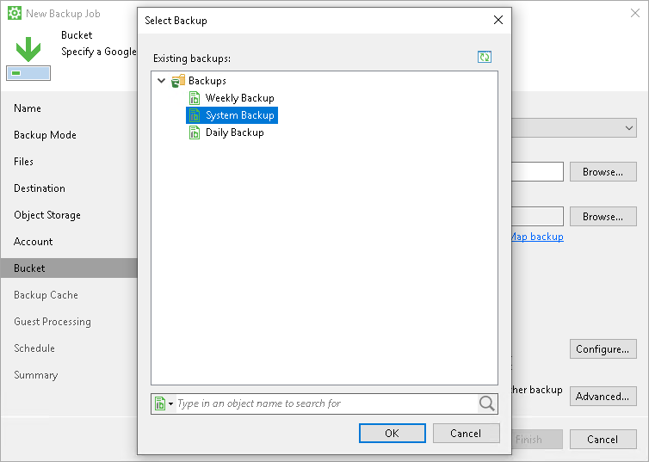Click the green download arrow bucket icon
Image resolution: width=649 pixels, height=462 pixels.
click(28, 58)
